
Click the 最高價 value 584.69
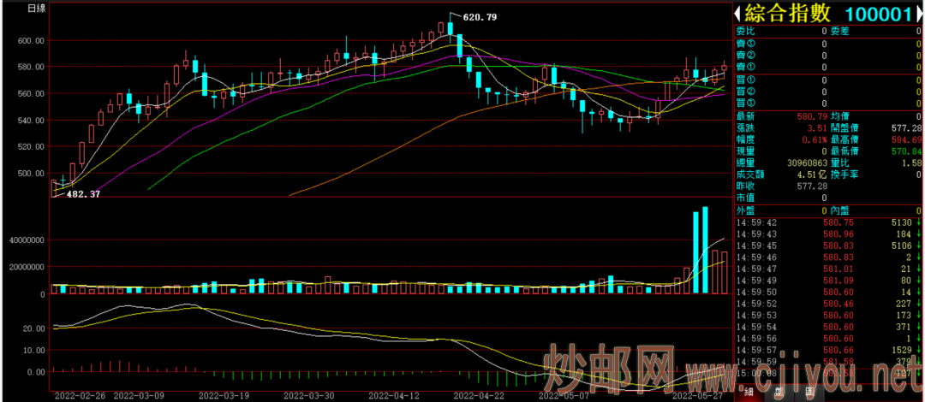[904, 139]
